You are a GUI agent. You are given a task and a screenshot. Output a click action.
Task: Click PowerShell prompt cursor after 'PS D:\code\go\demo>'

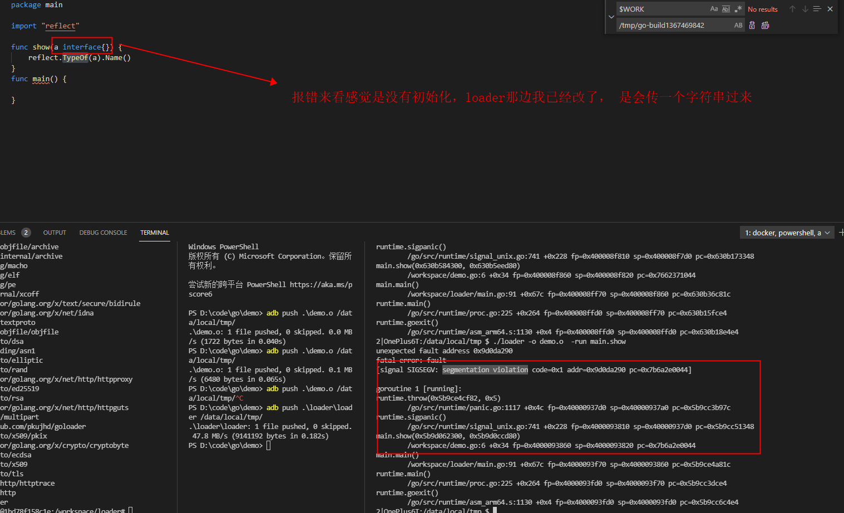click(x=268, y=446)
